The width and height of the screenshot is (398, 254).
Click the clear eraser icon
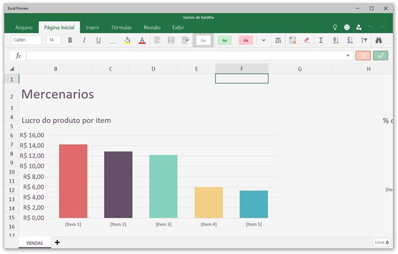[x=307, y=40]
